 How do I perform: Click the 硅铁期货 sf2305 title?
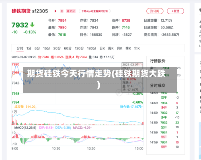point(30,11)
